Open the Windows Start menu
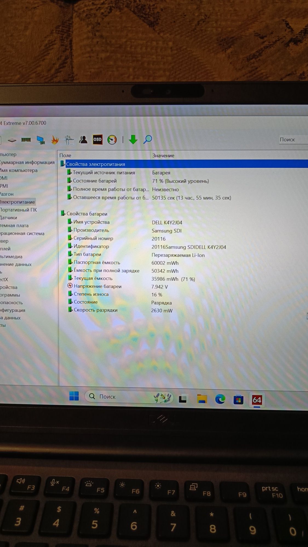Image resolution: width=308 pixels, height=547 pixels. tap(74, 396)
